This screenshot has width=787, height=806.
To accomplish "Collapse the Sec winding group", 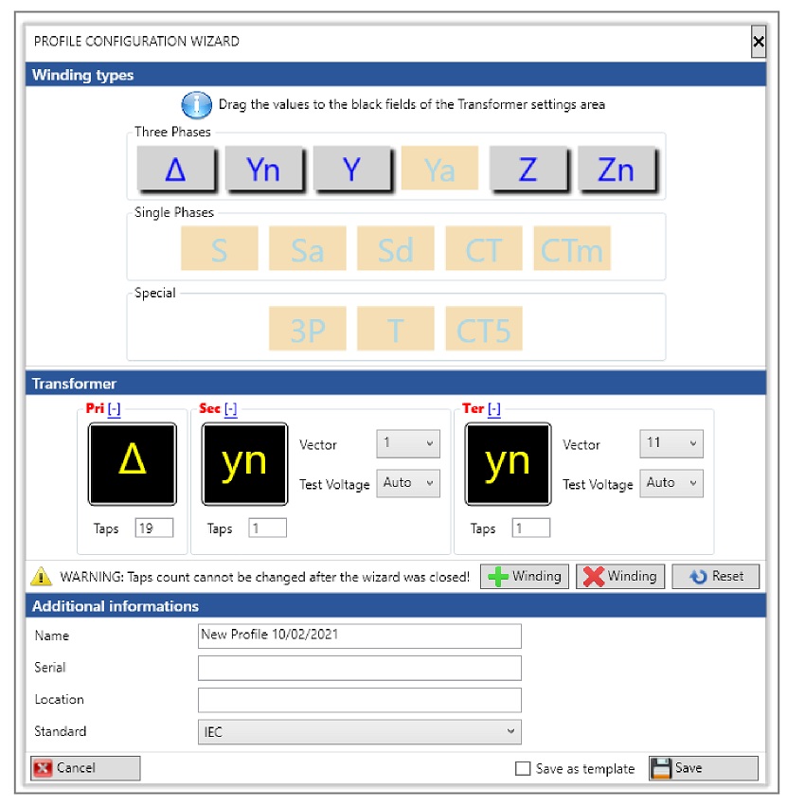I will 231,409.
